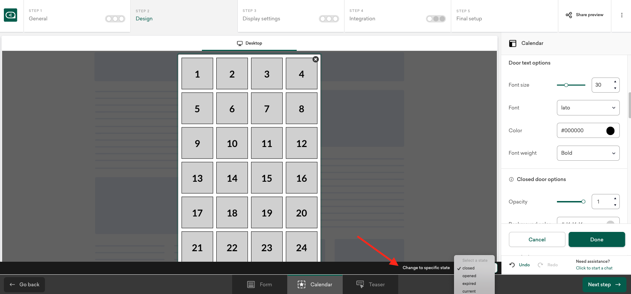Increase font size with the up stepper
The width and height of the screenshot is (631, 294).
pos(615,82)
